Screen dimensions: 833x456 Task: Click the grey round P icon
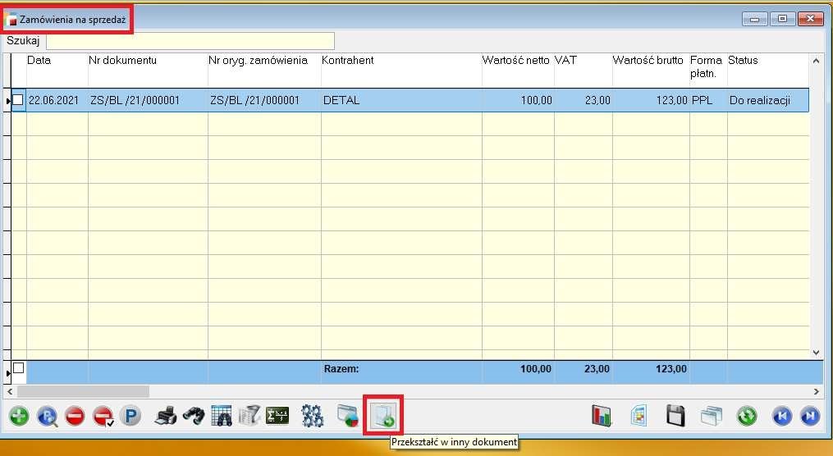click(130, 416)
